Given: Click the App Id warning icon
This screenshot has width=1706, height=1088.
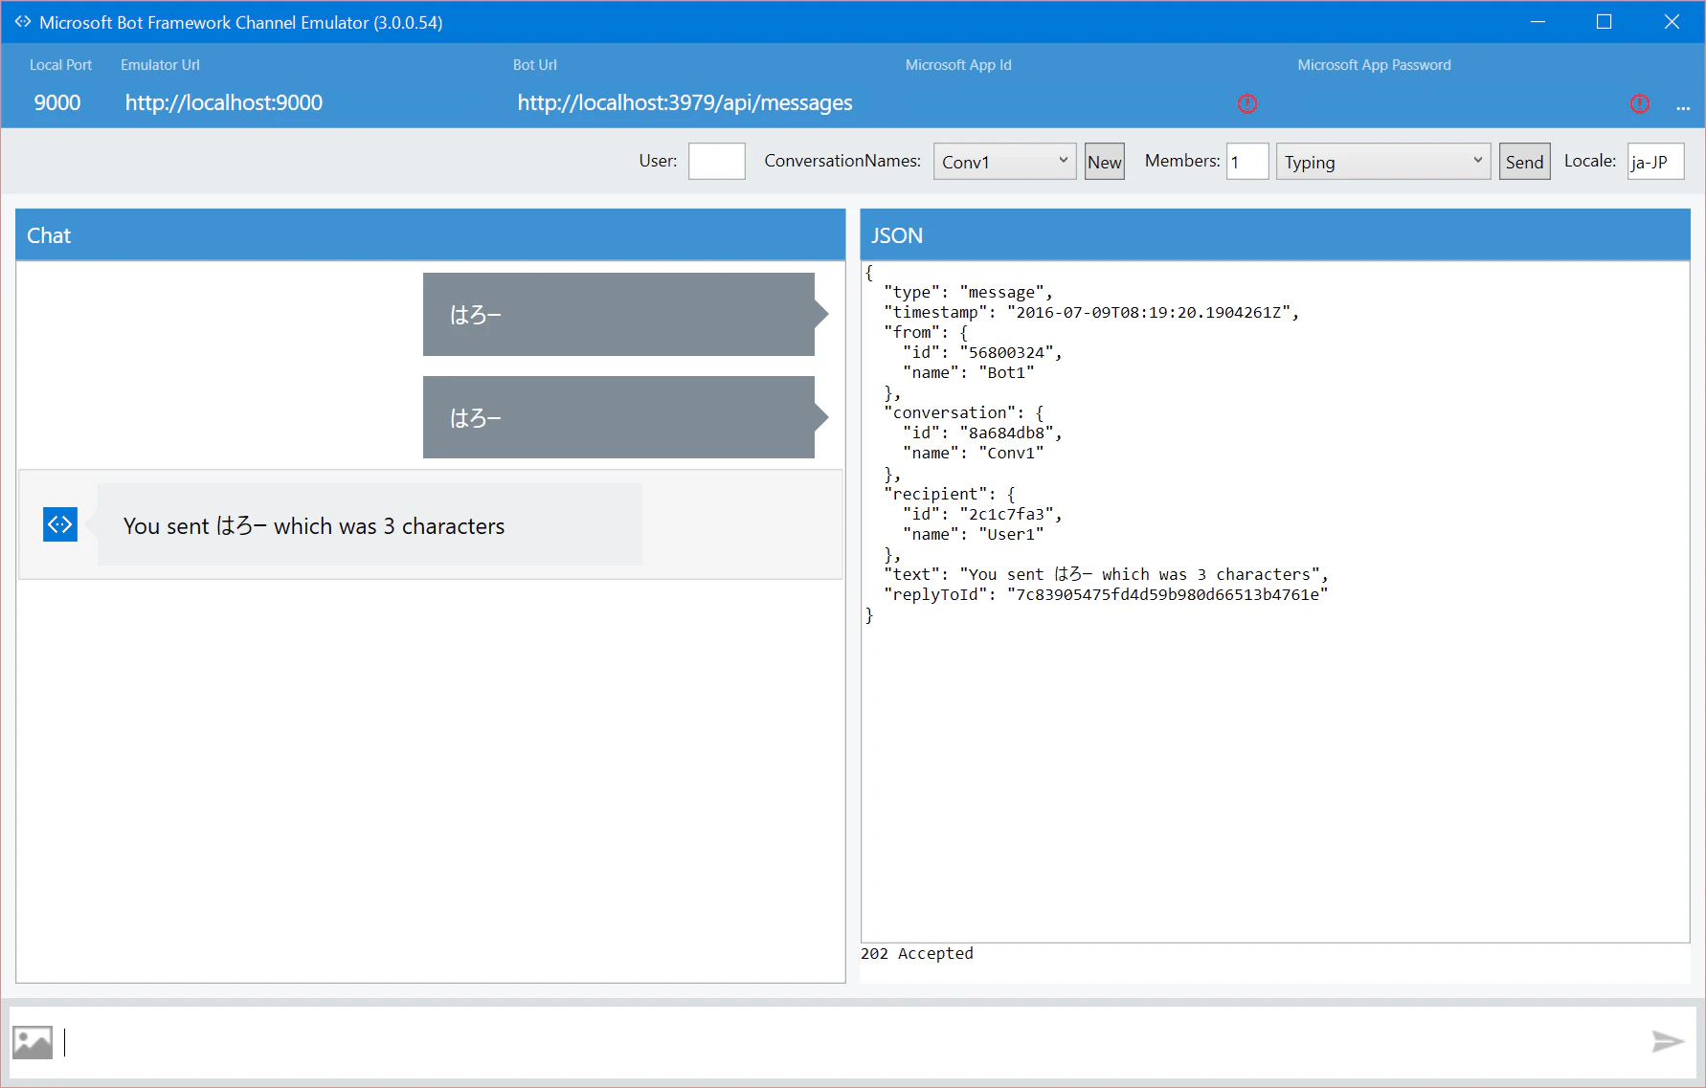Looking at the screenshot, I should 1246,103.
